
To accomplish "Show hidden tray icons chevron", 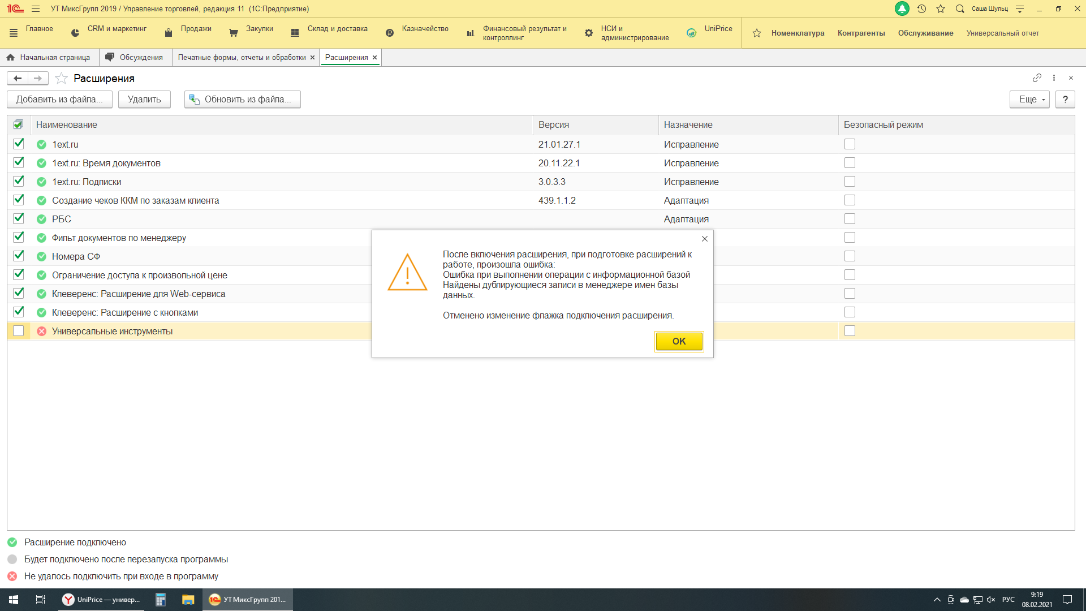I will (x=937, y=600).
